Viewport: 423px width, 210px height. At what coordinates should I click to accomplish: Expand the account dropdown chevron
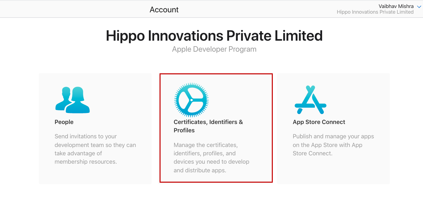point(419,7)
